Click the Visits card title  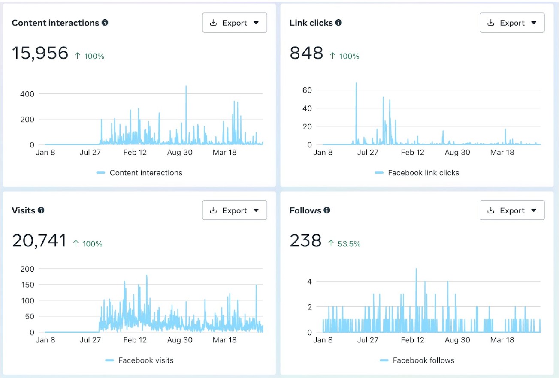coord(24,210)
